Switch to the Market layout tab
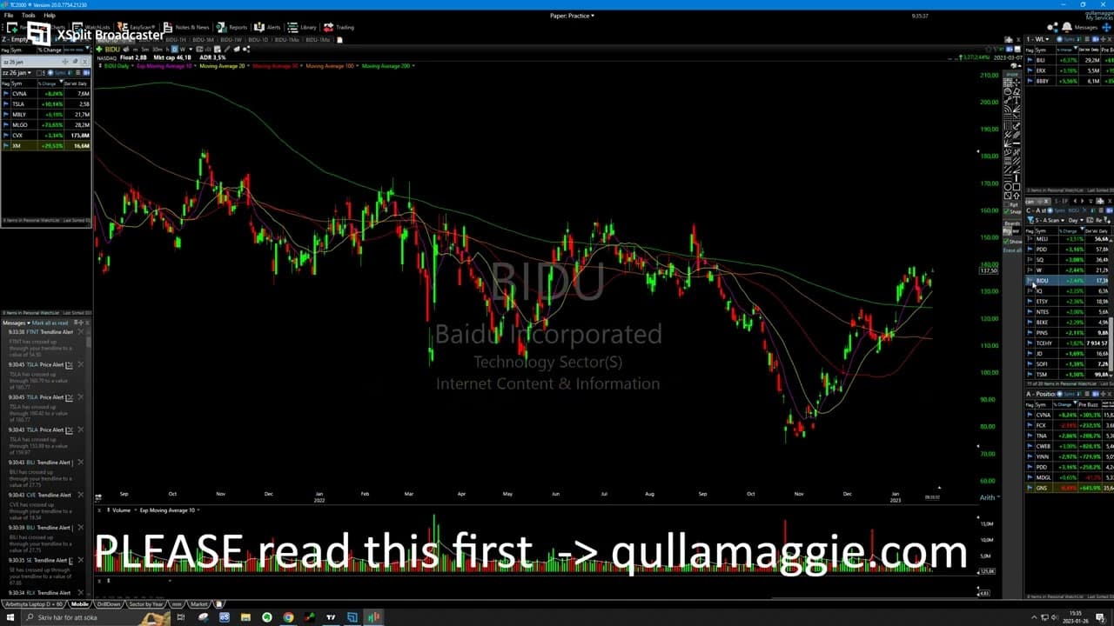1114x626 pixels. (x=199, y=603)
